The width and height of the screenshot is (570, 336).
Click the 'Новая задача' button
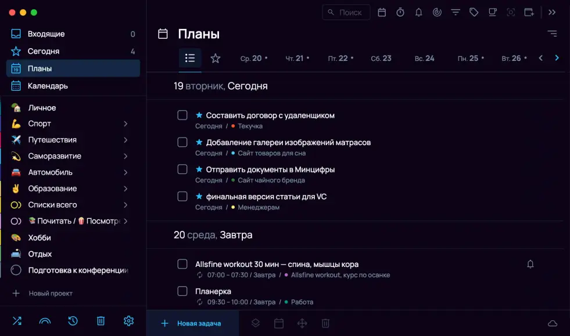(x=192, y=323)
